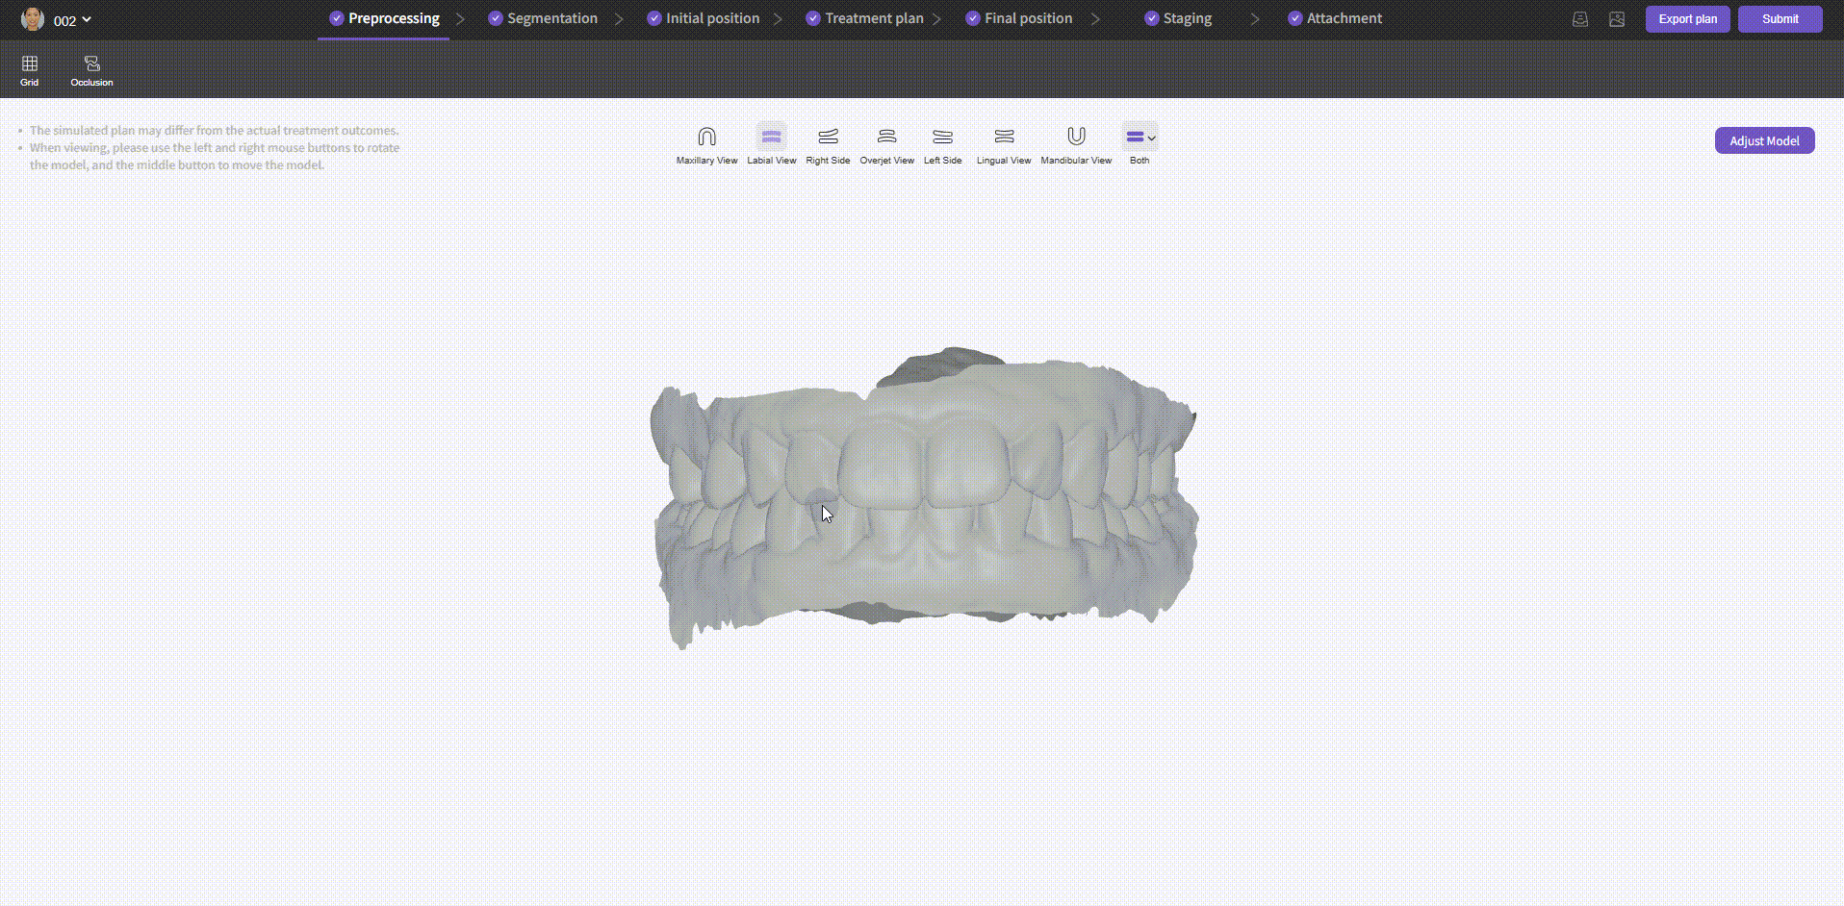
Task: Click the patient avatar photo
Action: pyautogui.click(x=33, y=19)
